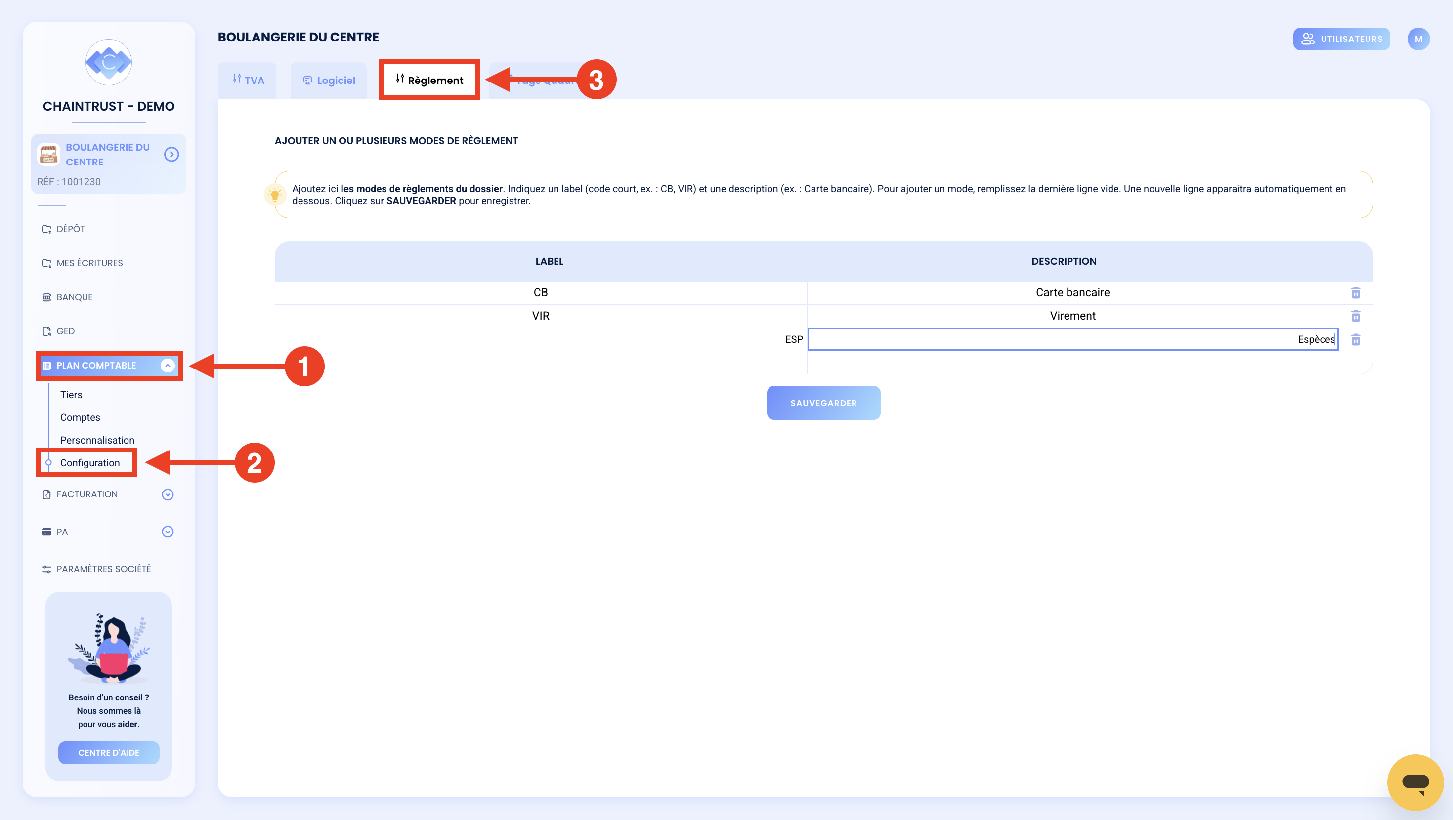
Task: Open the Comptes submenu item
Action: click(x=80, y=417)
